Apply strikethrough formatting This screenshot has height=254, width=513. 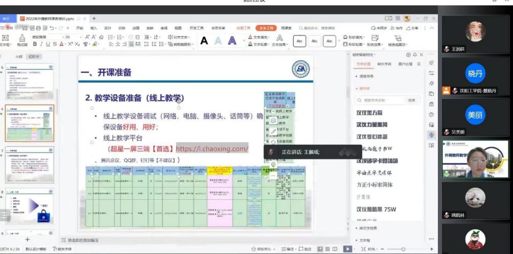coord(55,44)
